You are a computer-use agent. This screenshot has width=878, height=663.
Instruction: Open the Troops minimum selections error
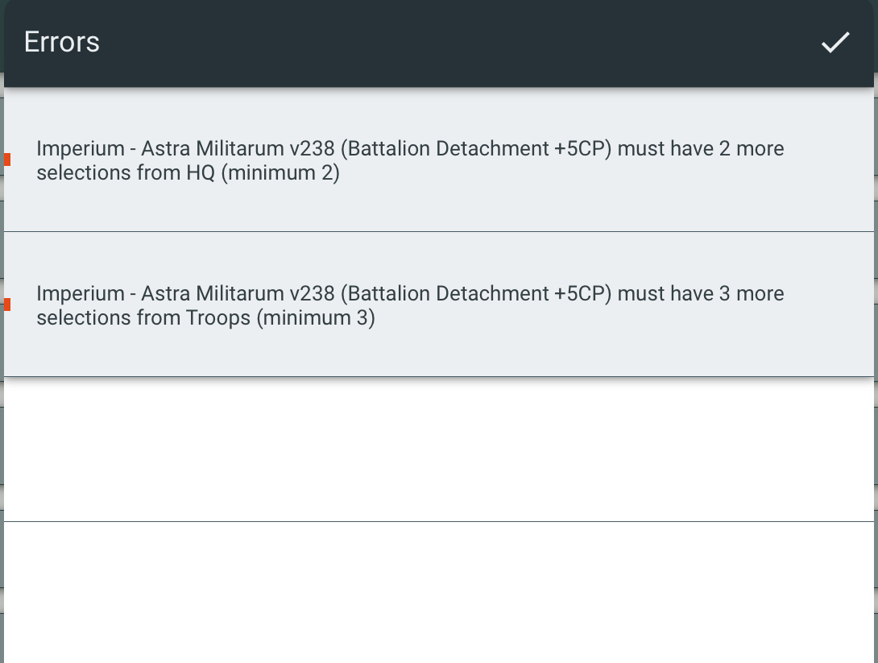click(439, 305)
